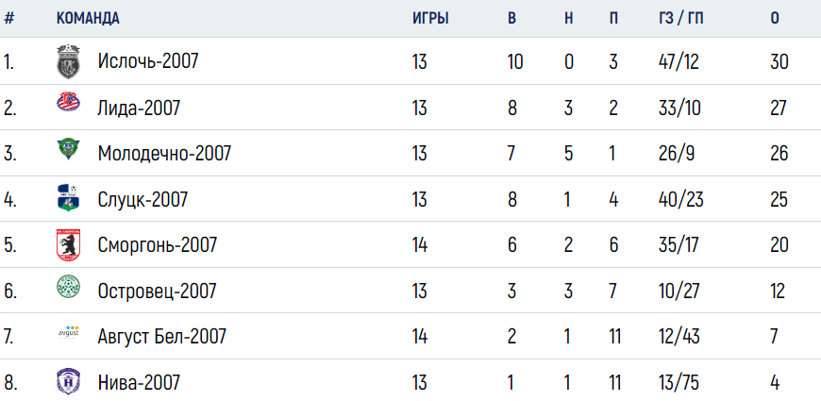
Task: Click the КОМАНДА column header
Action: tap(88, 18)
